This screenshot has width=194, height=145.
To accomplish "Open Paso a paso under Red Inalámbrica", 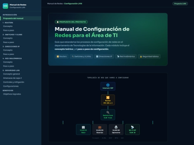I will tap(9, 66).
